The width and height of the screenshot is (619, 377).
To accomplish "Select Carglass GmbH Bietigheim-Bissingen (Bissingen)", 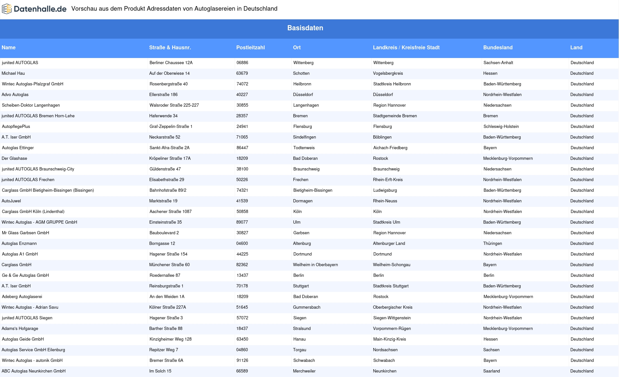I will (48, 190).
